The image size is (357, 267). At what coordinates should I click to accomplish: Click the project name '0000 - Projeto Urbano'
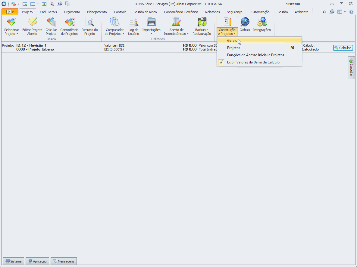(x=35, y=49)
